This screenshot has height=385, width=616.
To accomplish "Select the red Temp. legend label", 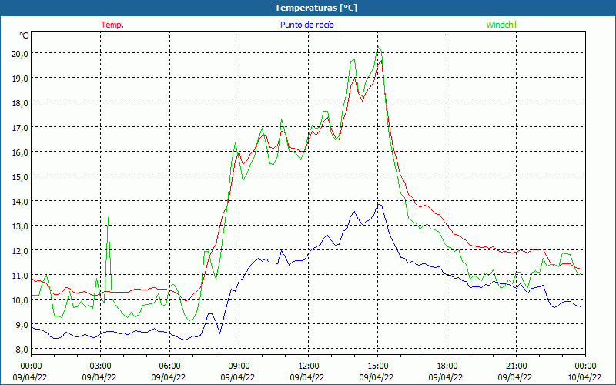I will click(112, 25).
